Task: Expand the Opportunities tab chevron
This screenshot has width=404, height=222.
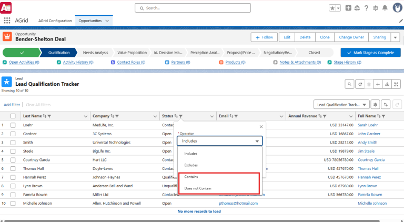Action: (x=107, y=21)
